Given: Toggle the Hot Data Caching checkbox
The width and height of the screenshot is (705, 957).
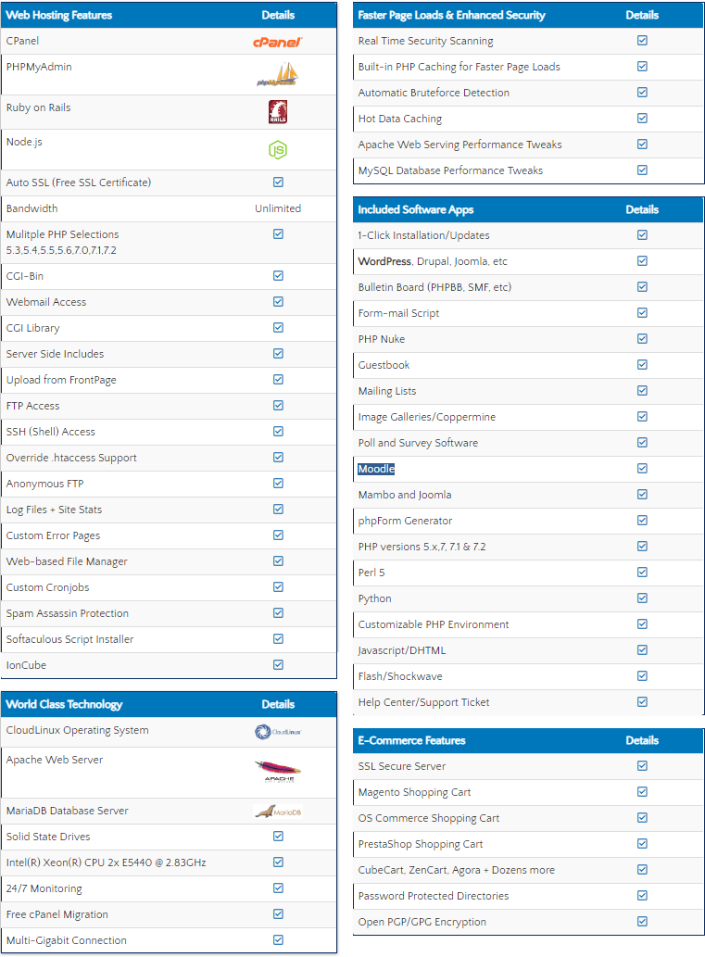Looking at the screenshot, I should point(642,119).
